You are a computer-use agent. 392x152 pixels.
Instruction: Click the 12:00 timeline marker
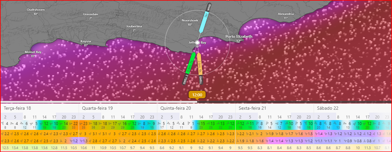197,95
